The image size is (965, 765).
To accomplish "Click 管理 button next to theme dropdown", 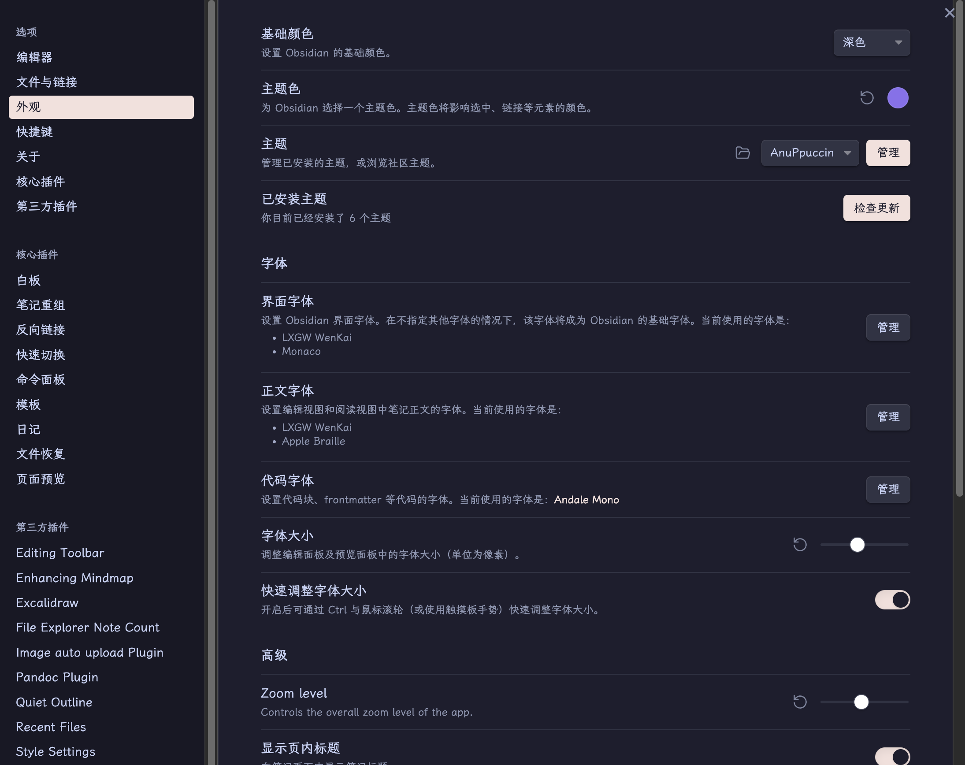I will pos(887,152).
